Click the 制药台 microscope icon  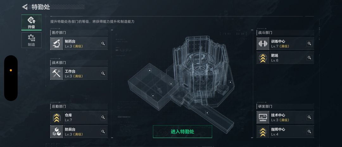(56, 43)
